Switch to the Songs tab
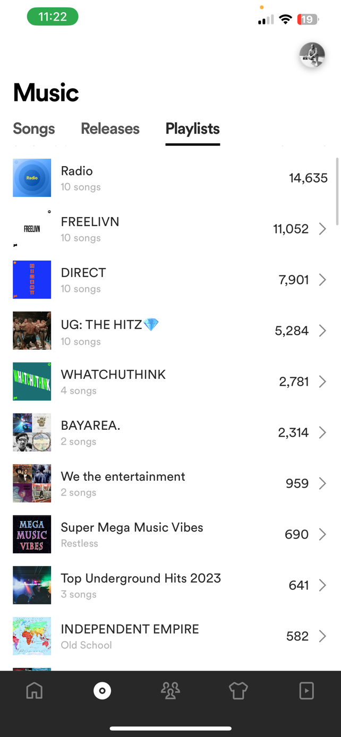This screenshot has height=737, width=341. [x=34, y=129]
